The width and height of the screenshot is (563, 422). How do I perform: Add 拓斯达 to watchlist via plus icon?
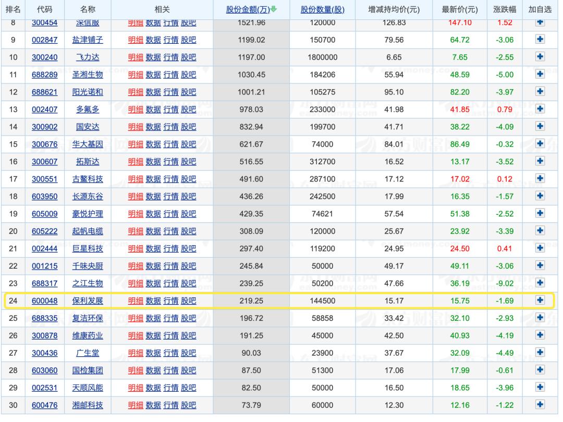tap(540, 161)
